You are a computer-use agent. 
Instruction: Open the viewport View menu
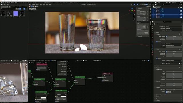tap(41, 5)
